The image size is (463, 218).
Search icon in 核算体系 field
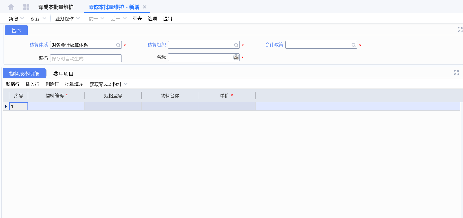tap(118, 45)
